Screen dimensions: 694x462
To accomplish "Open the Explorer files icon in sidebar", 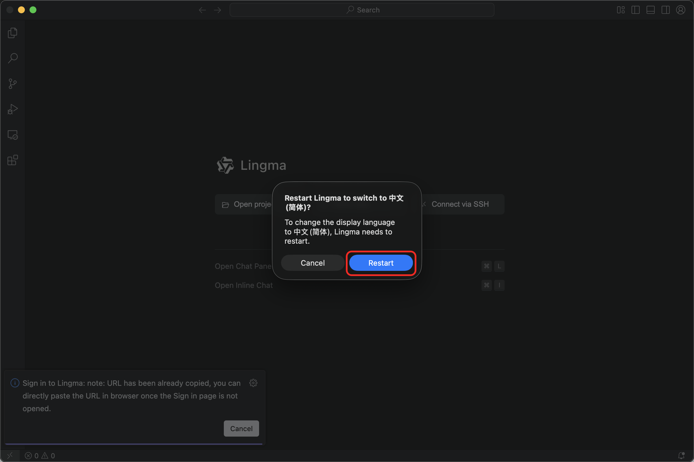I will [x=12, y=33].
